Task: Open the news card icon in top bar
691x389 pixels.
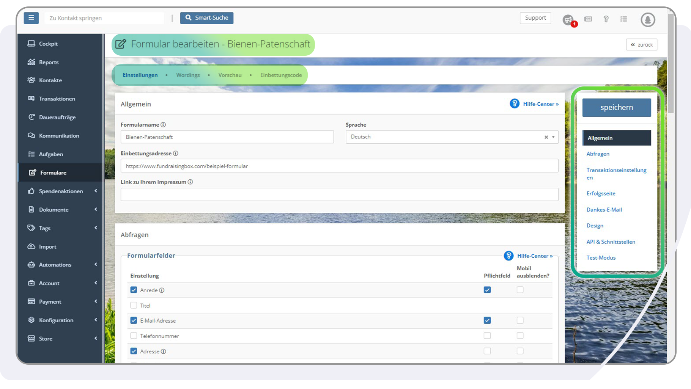Action: click(x=588, y=19)
